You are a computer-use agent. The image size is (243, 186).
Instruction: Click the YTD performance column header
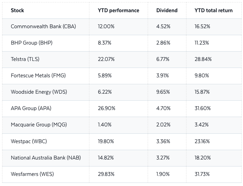[x=118, y=10]
